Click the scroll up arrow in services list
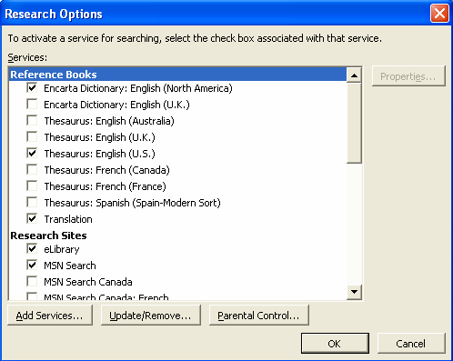 point(354,75)
